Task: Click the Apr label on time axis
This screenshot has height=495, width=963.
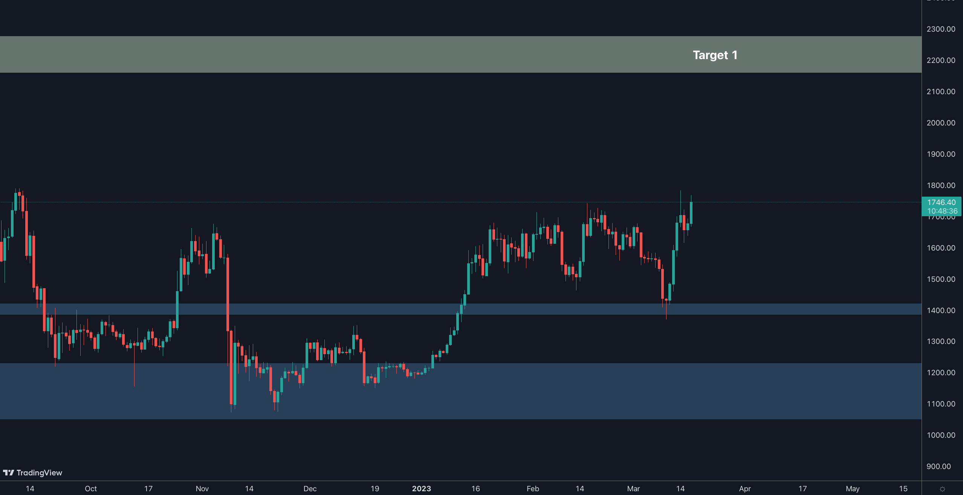Action: click(744, 489)
